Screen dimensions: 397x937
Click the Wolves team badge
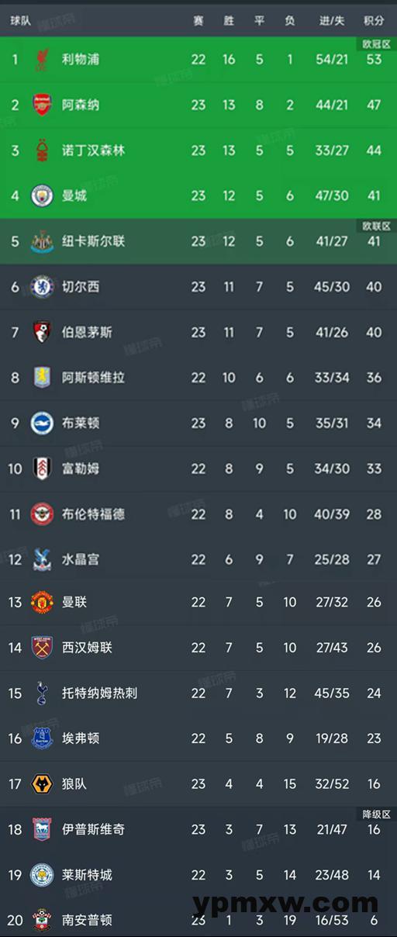pyautogui.click(x=42, y=784)
